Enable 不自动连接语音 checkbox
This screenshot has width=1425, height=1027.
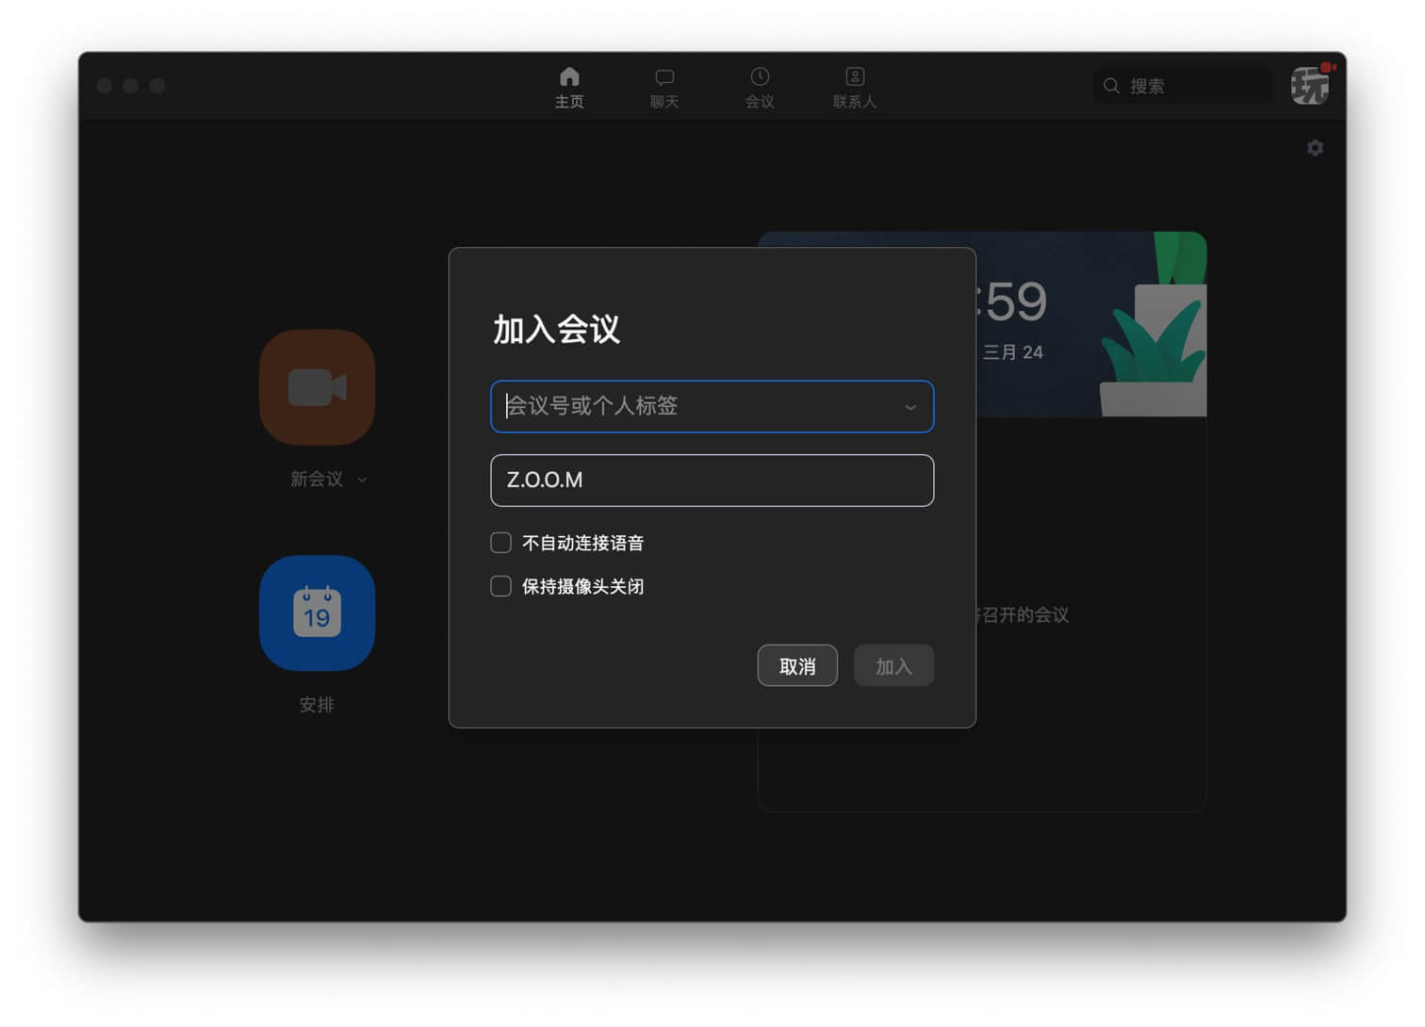[x=500, y=543]
